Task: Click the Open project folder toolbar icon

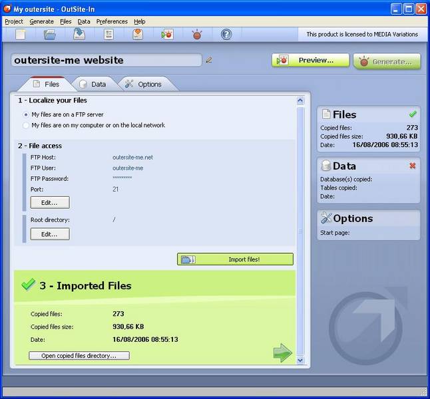Action: point(50,35)
